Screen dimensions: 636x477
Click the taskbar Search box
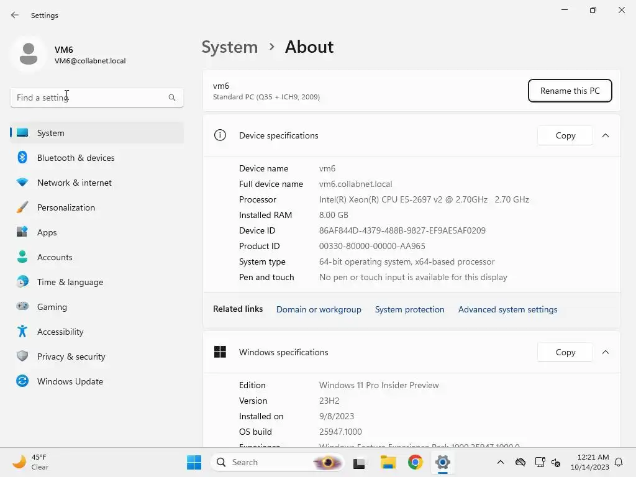[277, 462]
